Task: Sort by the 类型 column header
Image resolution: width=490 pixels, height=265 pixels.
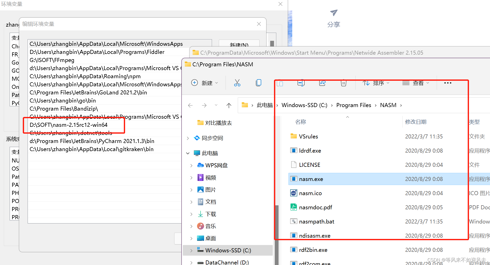Action: click(474, 122)
